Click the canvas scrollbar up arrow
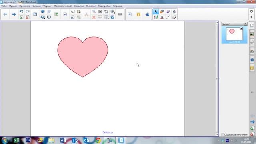 (x=217, y=23)
